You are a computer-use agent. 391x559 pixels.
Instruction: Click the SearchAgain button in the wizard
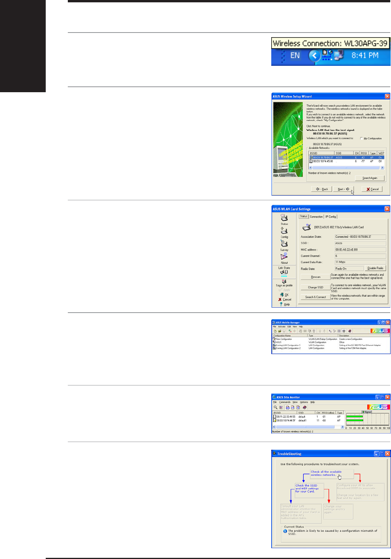[370, 178]
